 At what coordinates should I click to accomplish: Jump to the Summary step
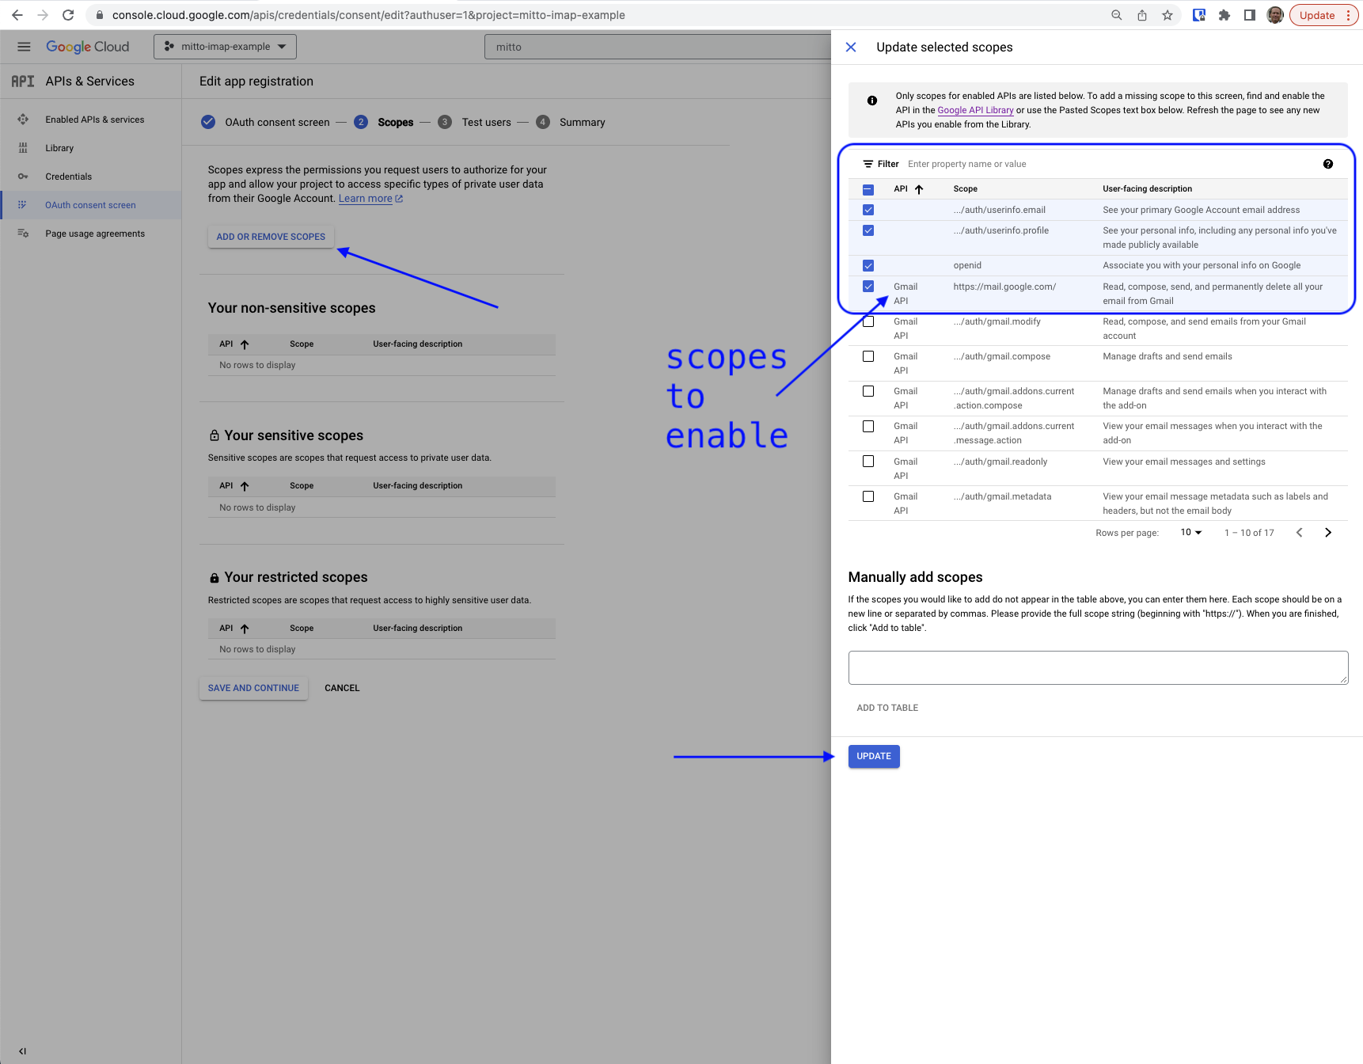(x=571, y=122)
